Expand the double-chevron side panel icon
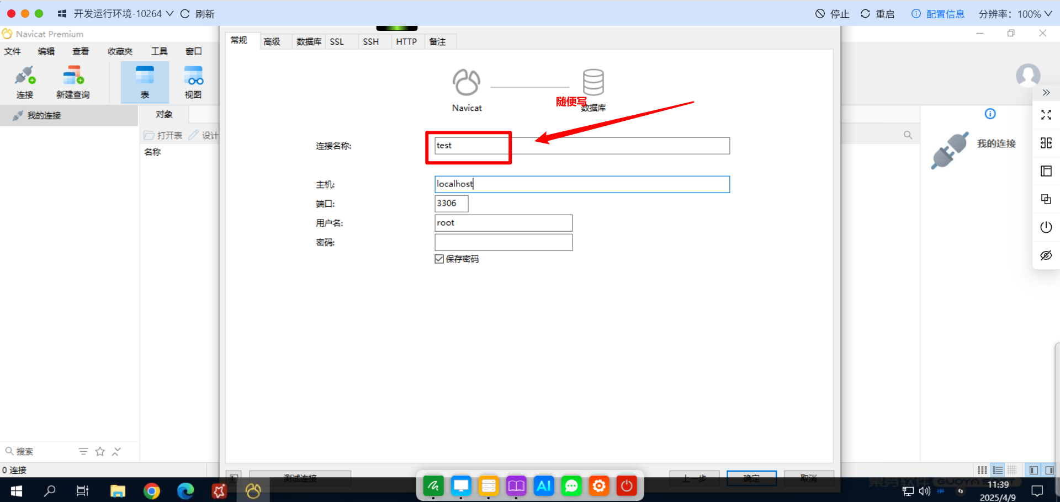This screenshot has height=502, width=1060. pos(1046,93)
